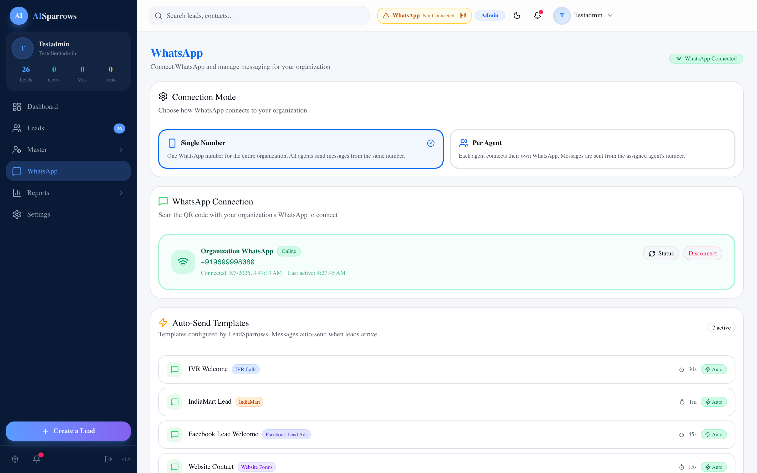Click the IVR Calls tag
Screen dimensions: 757x473
pos(245,369)
